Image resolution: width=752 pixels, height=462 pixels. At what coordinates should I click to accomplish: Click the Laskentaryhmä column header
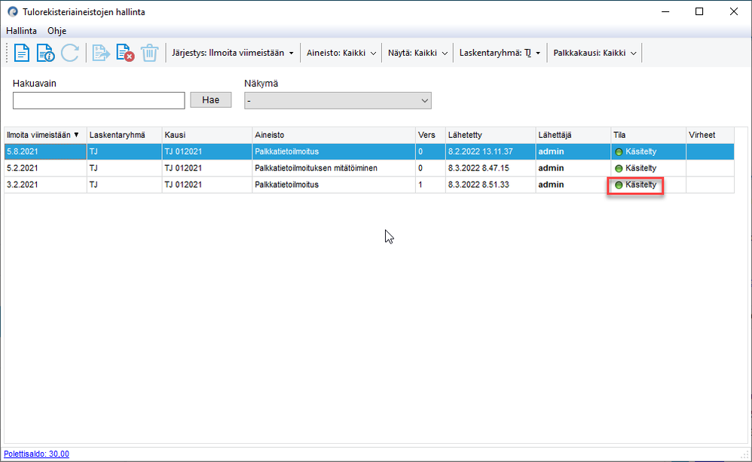pyautogui.click(x=124, y=136)
